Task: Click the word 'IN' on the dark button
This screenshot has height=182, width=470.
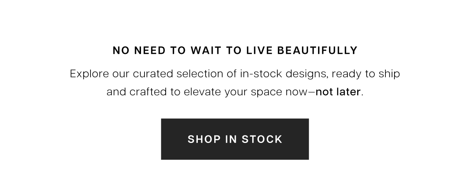Action: click(230, 139)
